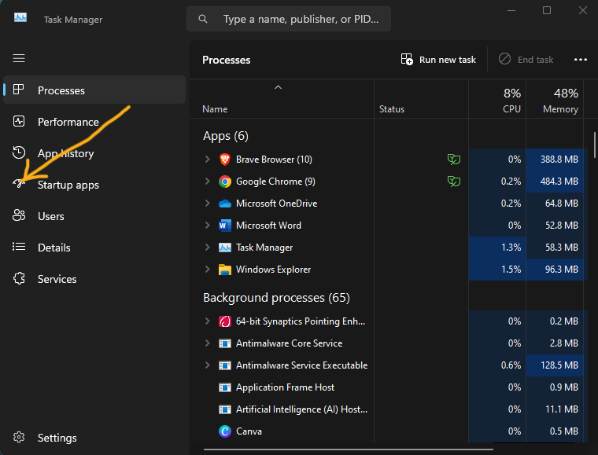598x455 pixels.
Task: Open the three-dot more options menu
Action: coord(581,60)
